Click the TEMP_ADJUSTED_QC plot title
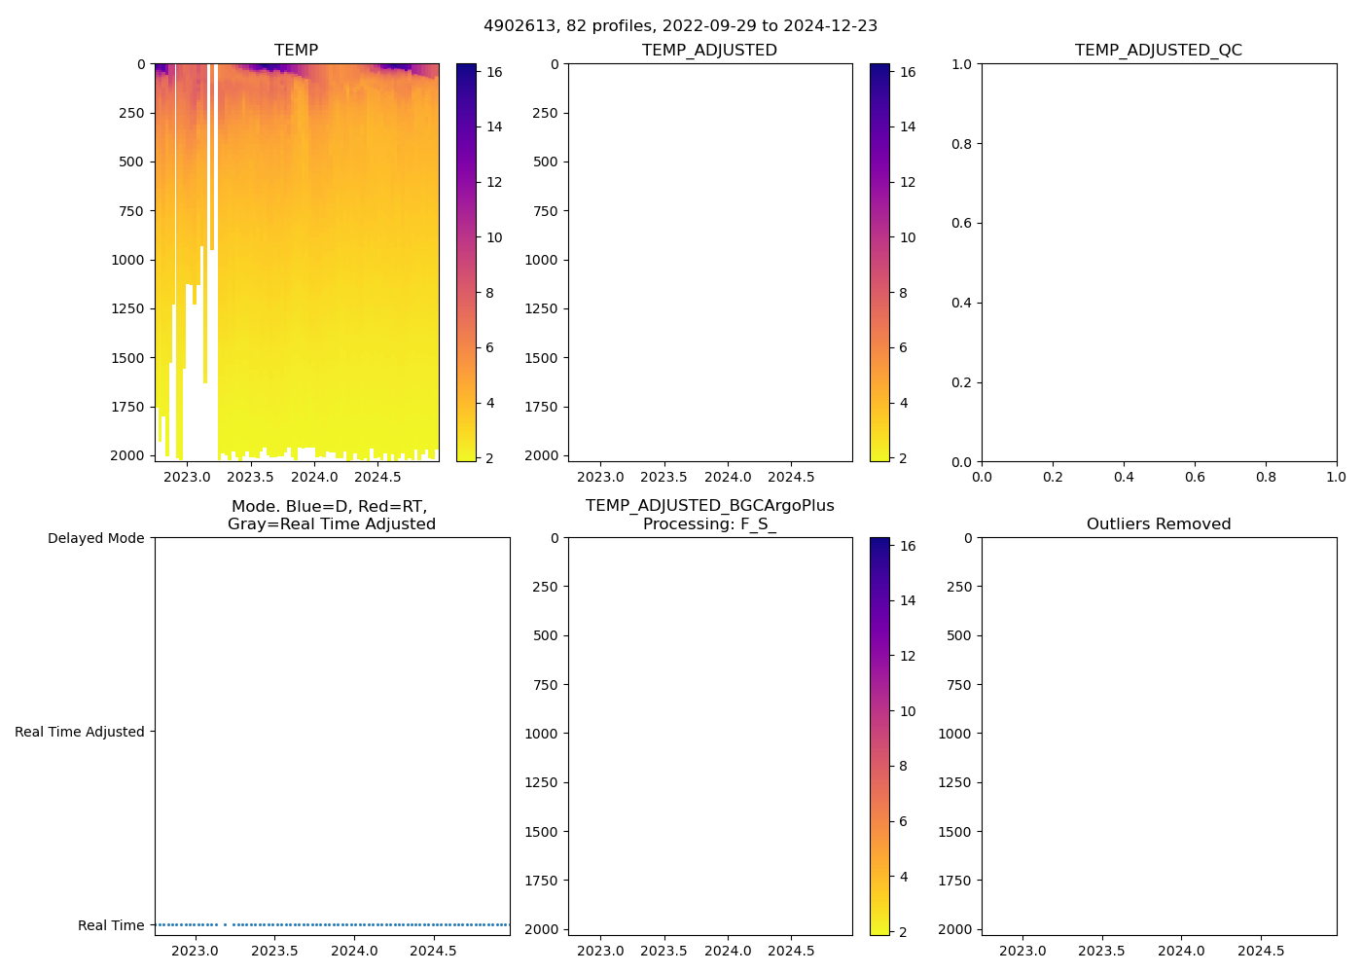The height and width of the screenshot is (973, 1362). 1158,51
